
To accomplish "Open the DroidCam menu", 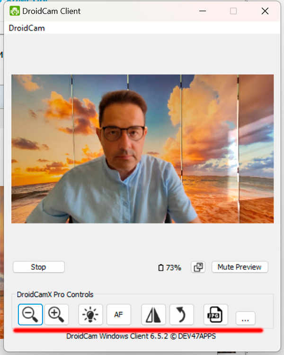I will click(x=27, y=28).
